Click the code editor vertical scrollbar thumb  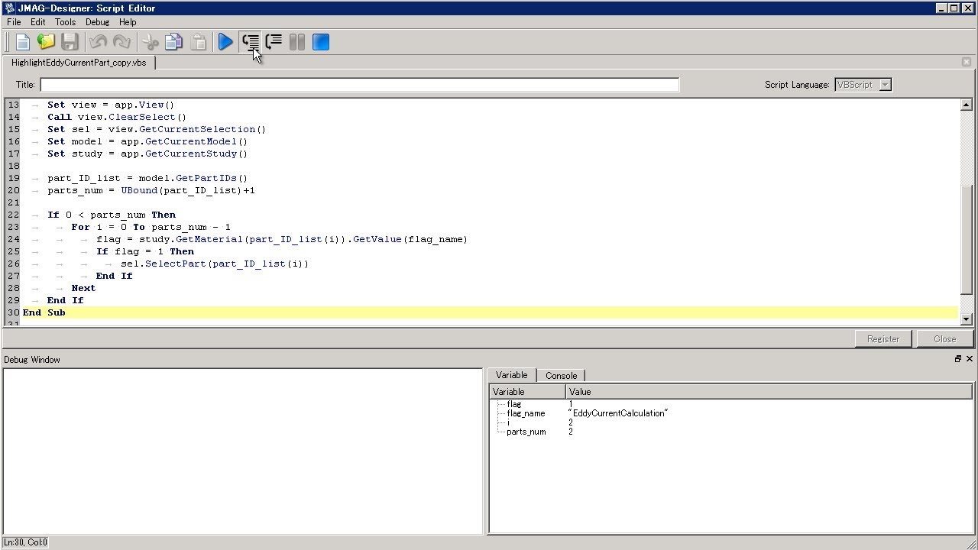[966, 239]
